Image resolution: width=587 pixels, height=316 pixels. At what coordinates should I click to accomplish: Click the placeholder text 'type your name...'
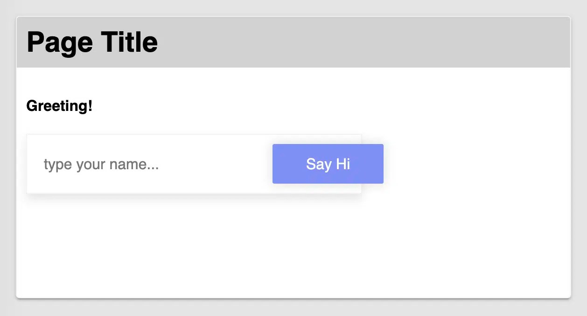coord(101,164)
